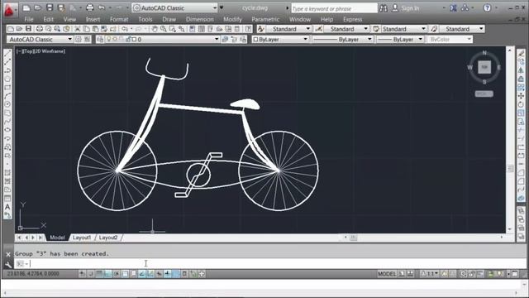Activate the Pan hand tool
This screenshot has height=298, width=529.
155,29
